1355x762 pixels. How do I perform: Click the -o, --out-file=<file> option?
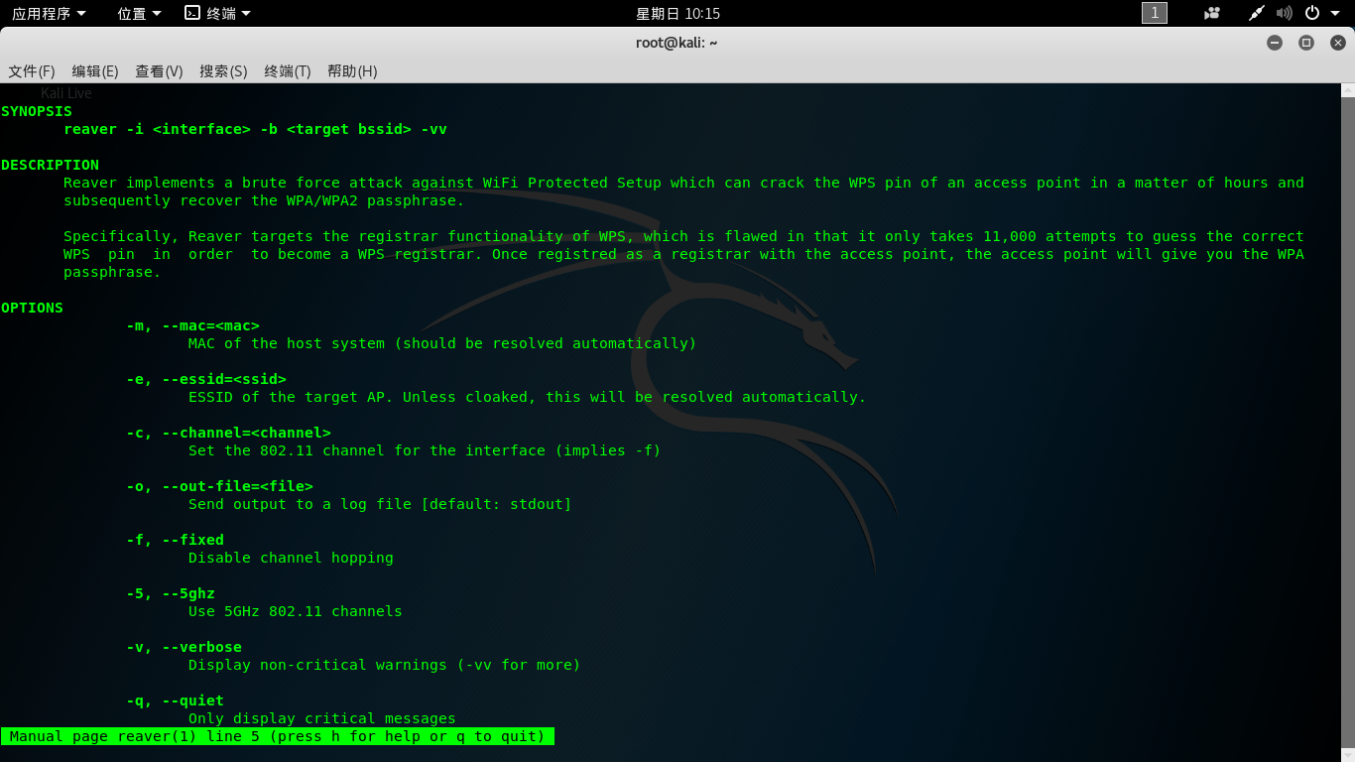click(x=219, y=486)
